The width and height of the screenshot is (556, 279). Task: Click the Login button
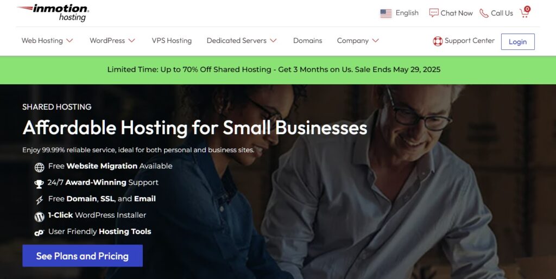(x=517, y=42)
